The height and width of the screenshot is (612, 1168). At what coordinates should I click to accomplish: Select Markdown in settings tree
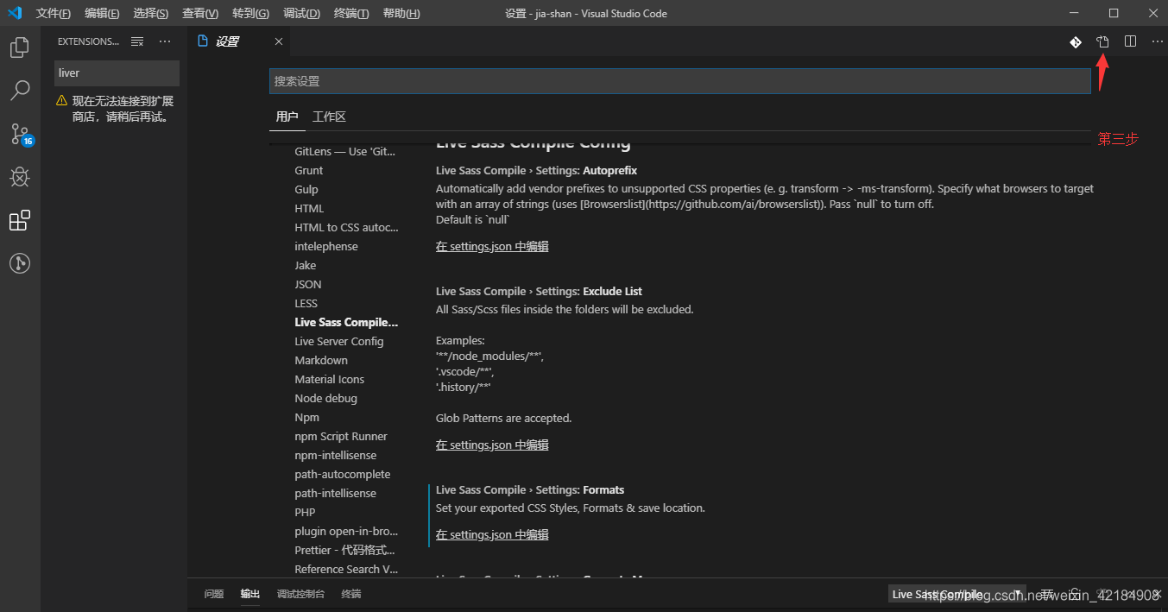(x=321, y=360)
